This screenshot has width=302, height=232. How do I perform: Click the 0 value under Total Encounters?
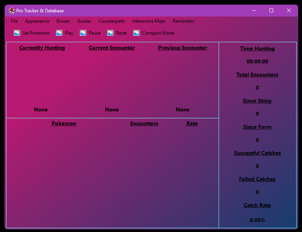257,88
